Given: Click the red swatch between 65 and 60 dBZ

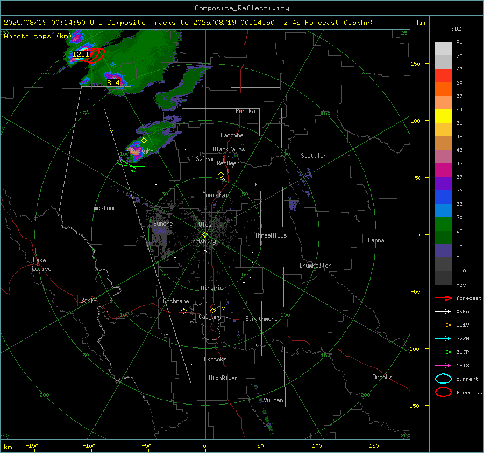Looking at the screenshot, I should pyautogui.click(x=443, y=76).
